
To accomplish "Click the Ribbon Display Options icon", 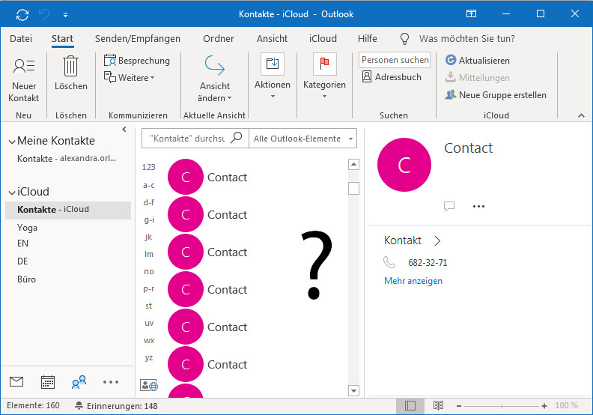I will 471,14.
